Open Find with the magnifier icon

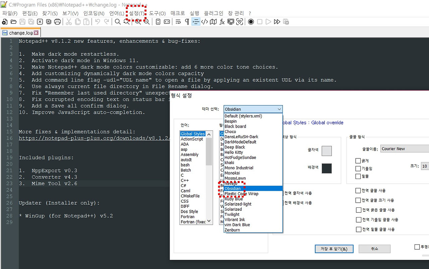point(118,22)
